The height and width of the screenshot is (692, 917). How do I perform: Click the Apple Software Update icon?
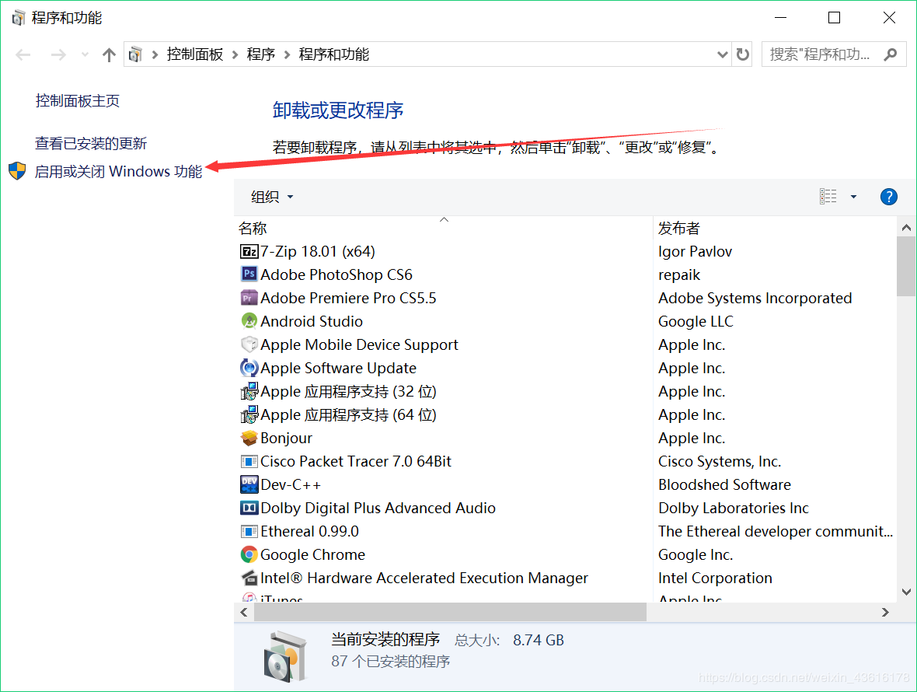[x=249, y=367]
